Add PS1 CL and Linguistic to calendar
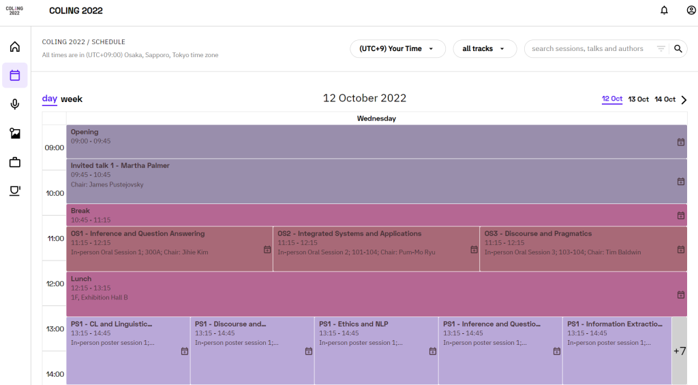This screenshot has width=698, height=385. point(184,351)
